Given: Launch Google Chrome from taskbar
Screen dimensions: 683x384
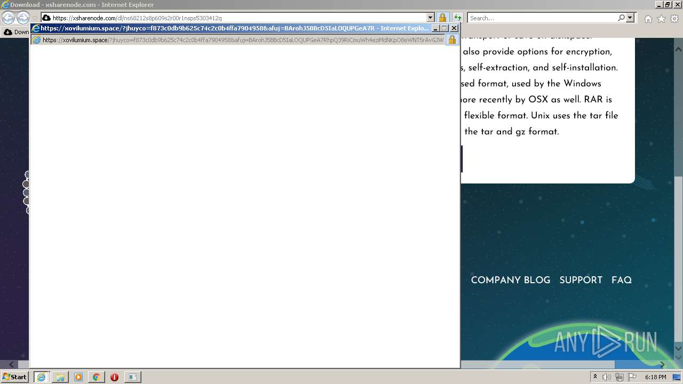Looking at the screenshot, I should point(96,377).
